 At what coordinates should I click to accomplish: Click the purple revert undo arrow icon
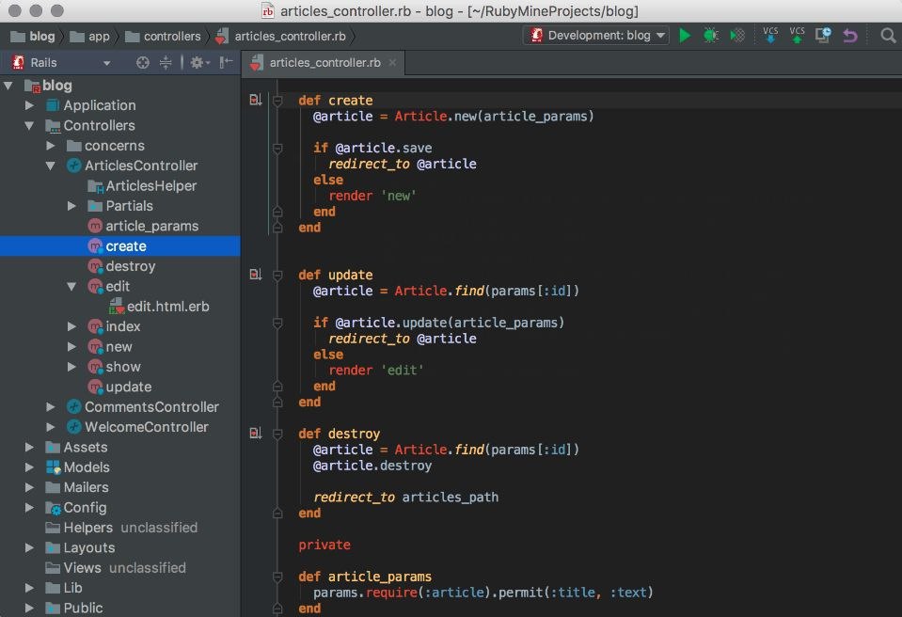849,36
